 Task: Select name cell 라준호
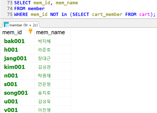coord(53,50)
